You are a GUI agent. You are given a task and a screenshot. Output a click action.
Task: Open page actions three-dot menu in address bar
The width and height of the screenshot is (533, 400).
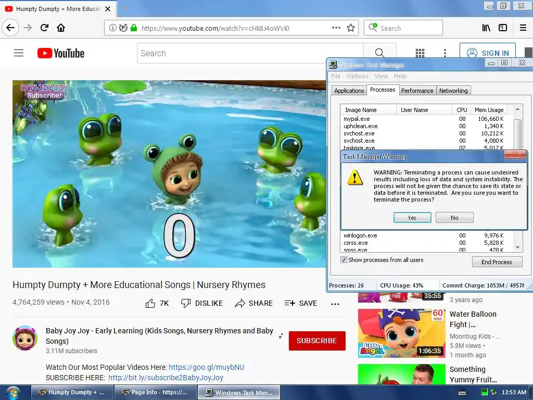pyautogui.click(x=336, y=28)
